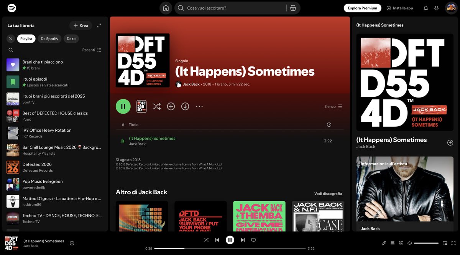Screen dimensions: 460x255
Task: Open the Recenti sort dropdown
Action: pos(92,50)
